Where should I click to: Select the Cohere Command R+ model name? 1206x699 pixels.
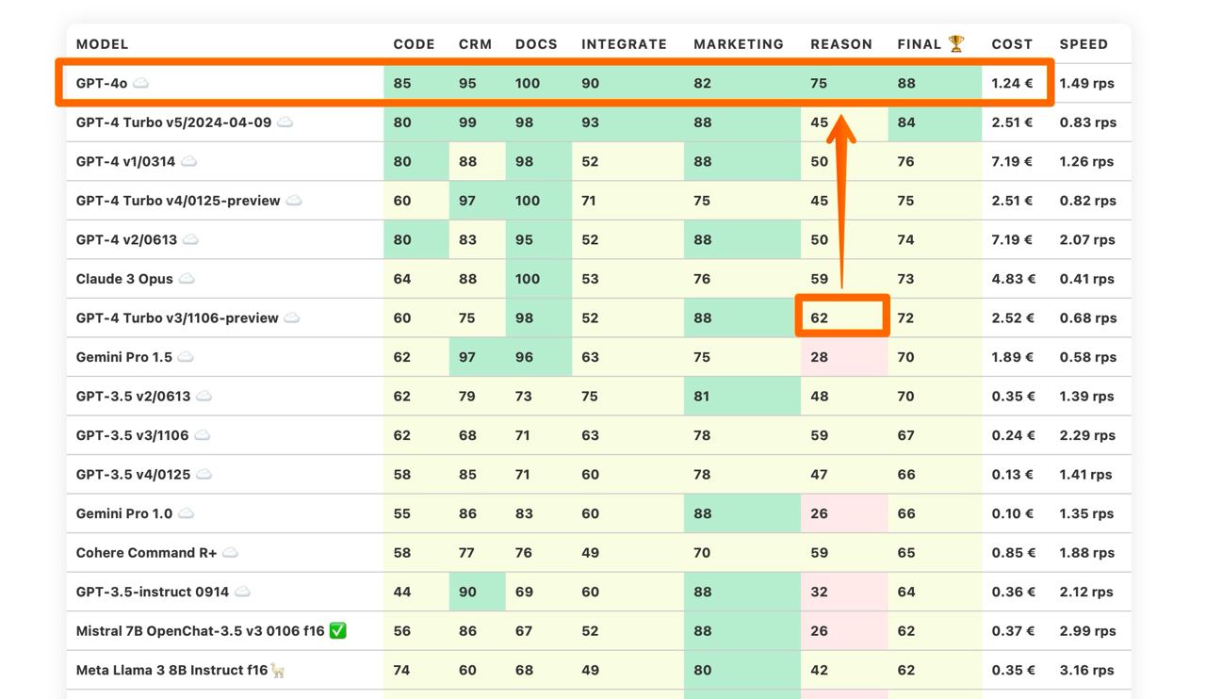(x=146, y=553)
